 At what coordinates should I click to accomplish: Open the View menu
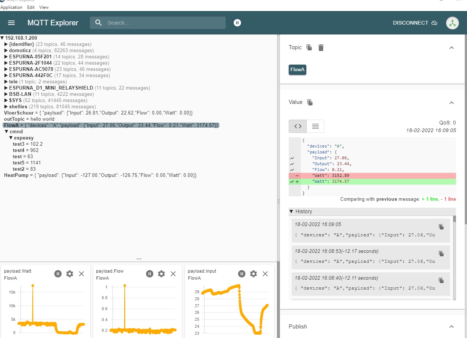click(x=44, y=7)
